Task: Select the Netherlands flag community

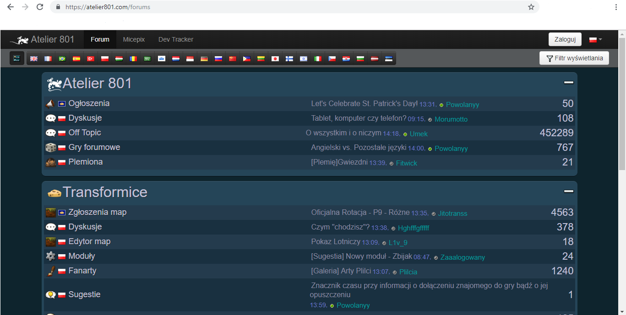Action: pyautogui.click(x=176, y=59)
